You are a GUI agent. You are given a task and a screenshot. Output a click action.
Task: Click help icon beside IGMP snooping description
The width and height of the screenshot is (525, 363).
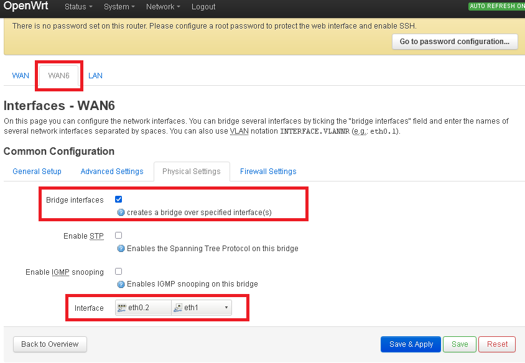coord(121,285)
